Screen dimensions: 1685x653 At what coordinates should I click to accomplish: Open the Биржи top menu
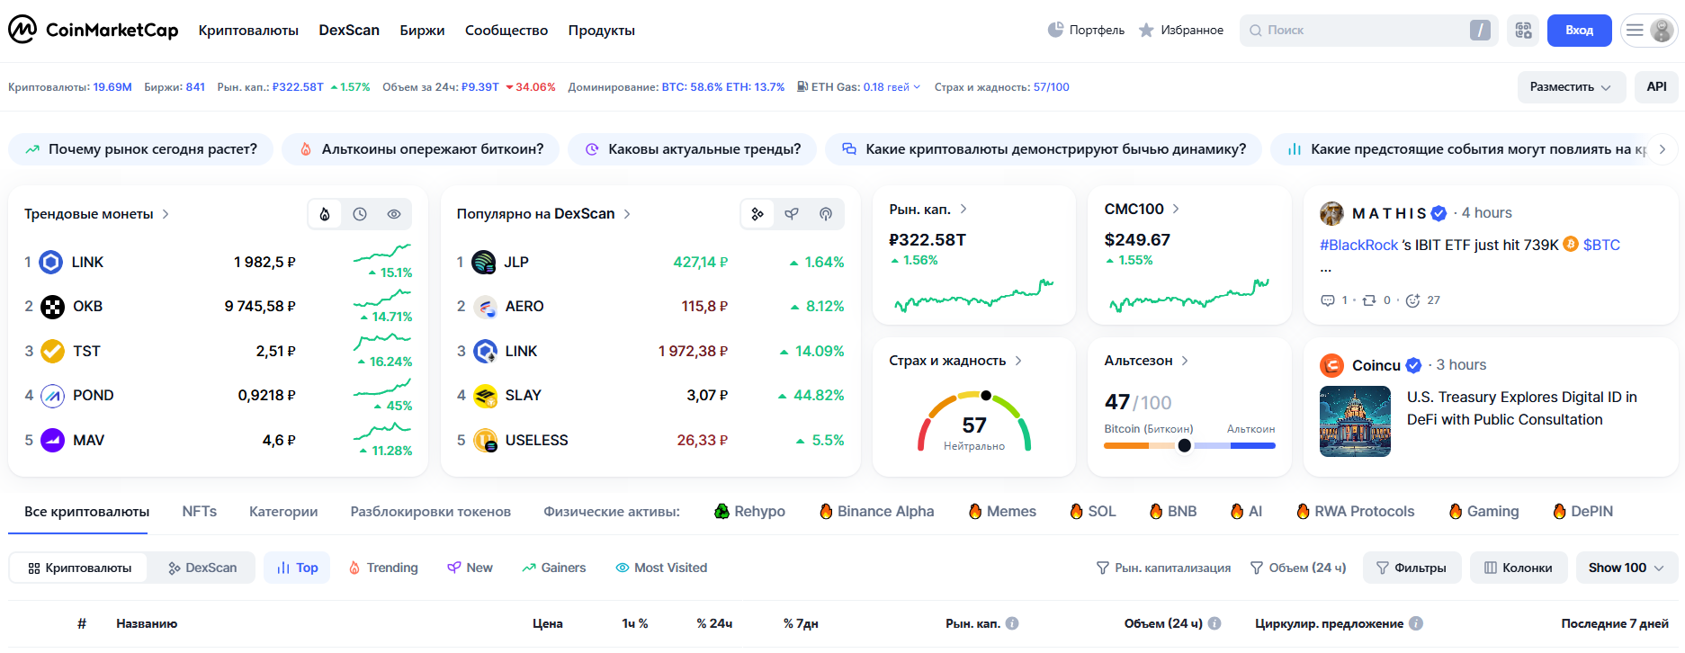(x=422, y=30)
